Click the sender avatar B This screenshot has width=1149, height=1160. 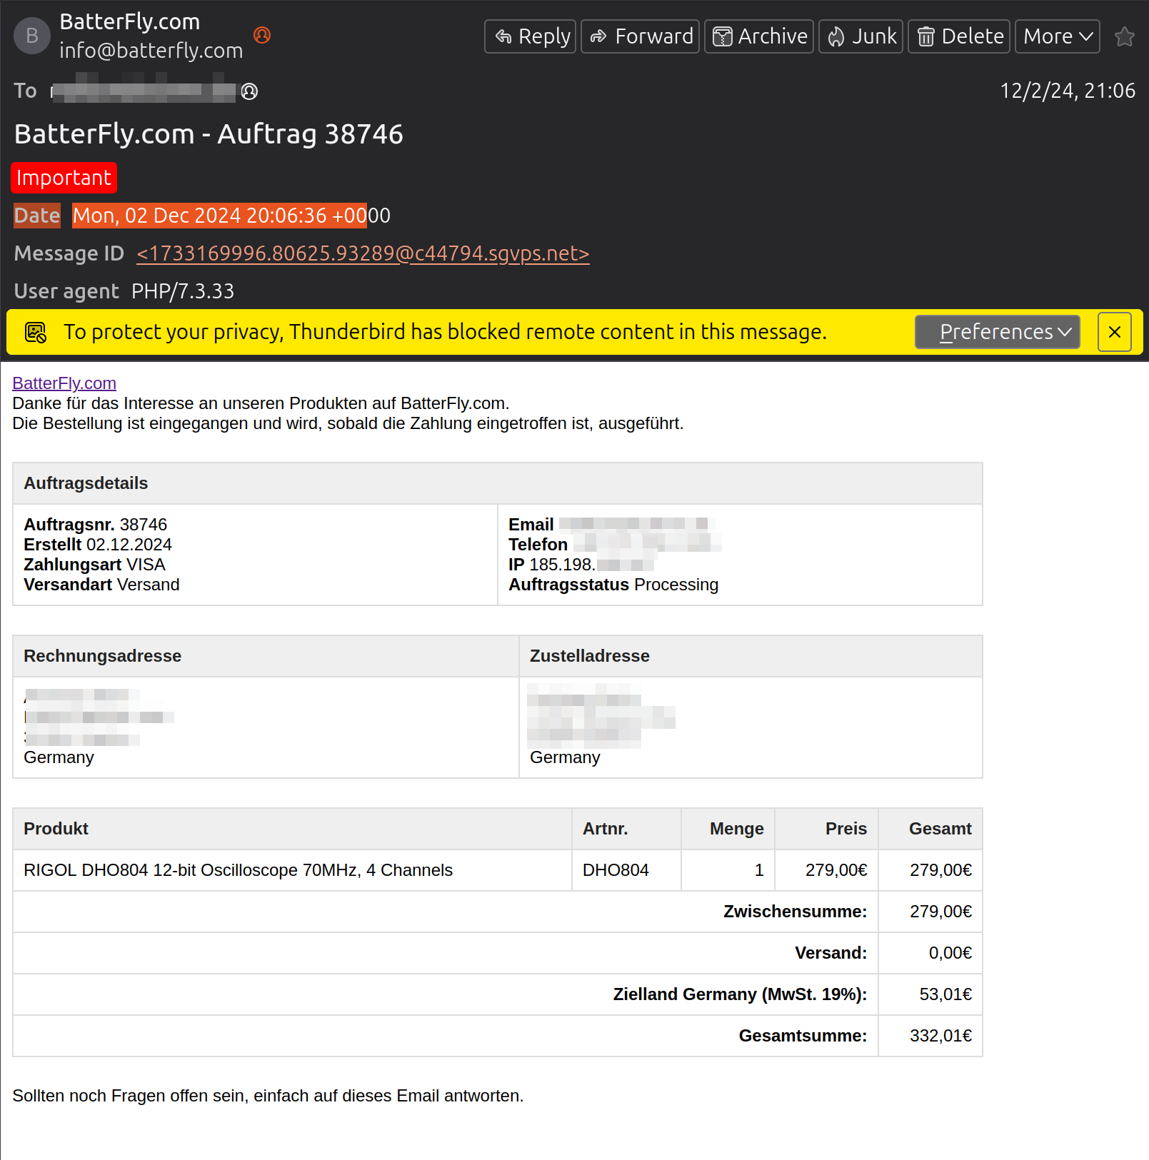32,36
